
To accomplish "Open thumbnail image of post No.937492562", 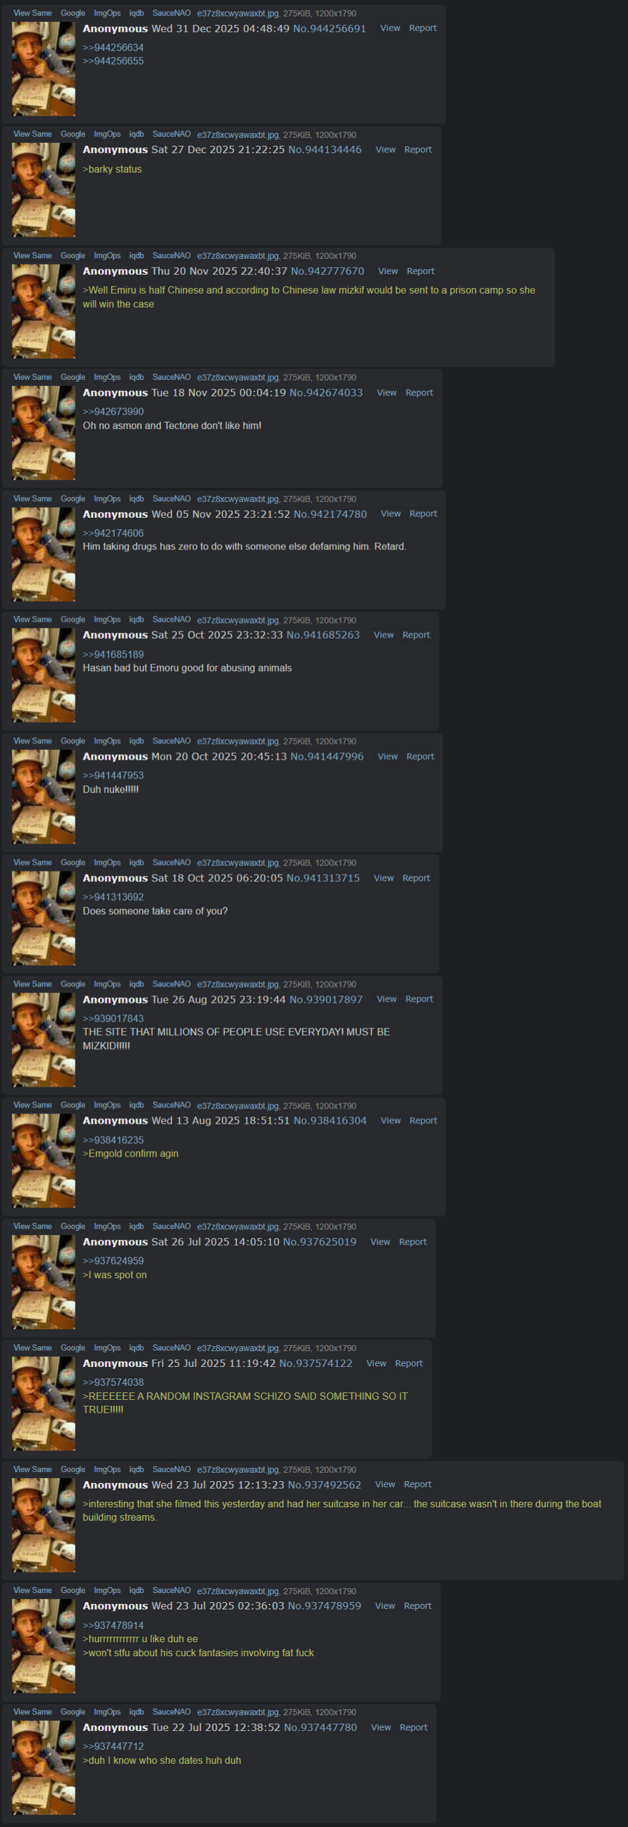I will [43, 1525].
